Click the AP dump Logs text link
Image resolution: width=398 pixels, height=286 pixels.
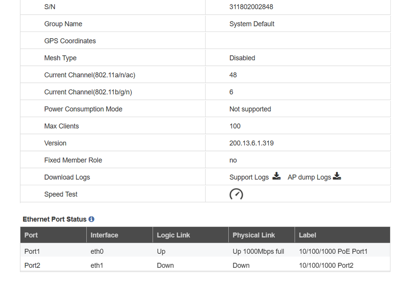point(309,177)
